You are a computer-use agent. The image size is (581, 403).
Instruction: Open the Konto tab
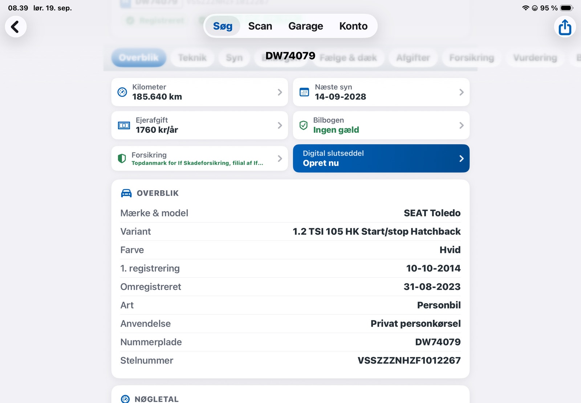[x=353, y=26]
